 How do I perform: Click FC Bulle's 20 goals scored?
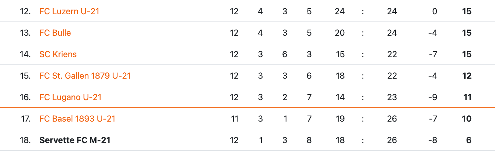pyautogui.click(x=340, y=33)
